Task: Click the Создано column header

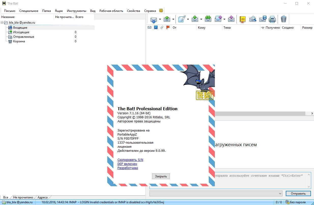Action: [x=288, y=28]
